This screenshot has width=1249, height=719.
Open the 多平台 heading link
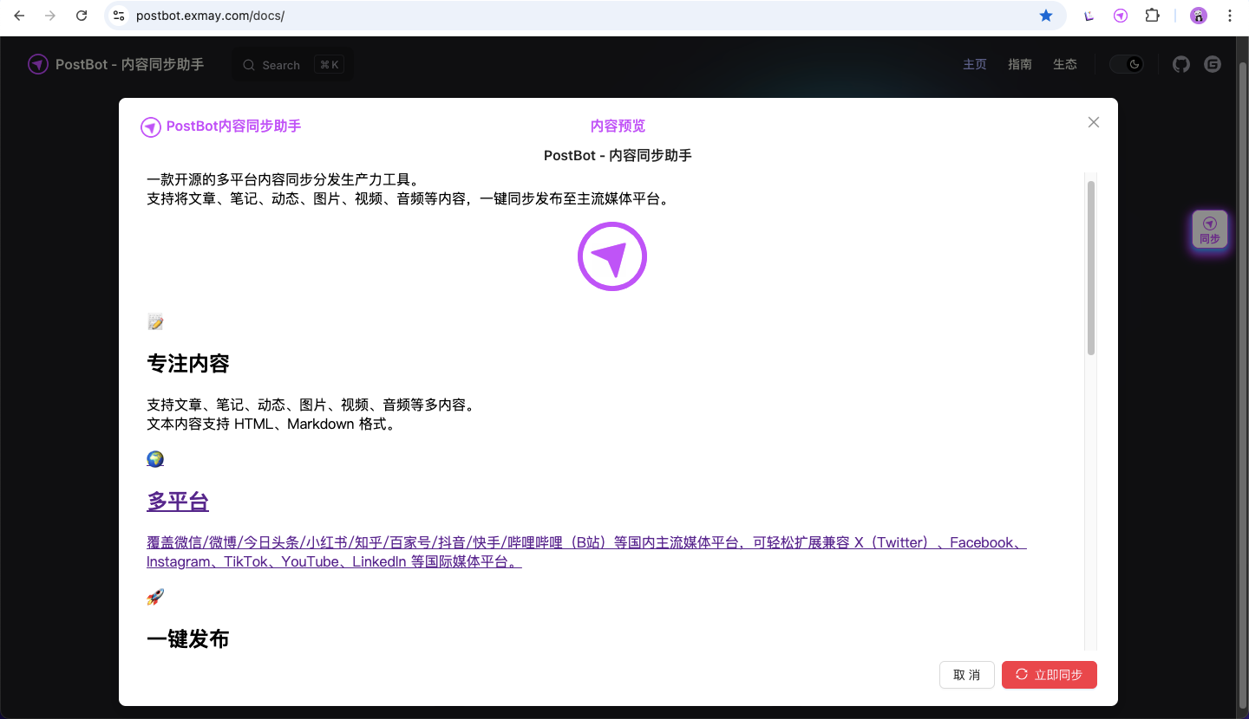click(x=178, y=502)
